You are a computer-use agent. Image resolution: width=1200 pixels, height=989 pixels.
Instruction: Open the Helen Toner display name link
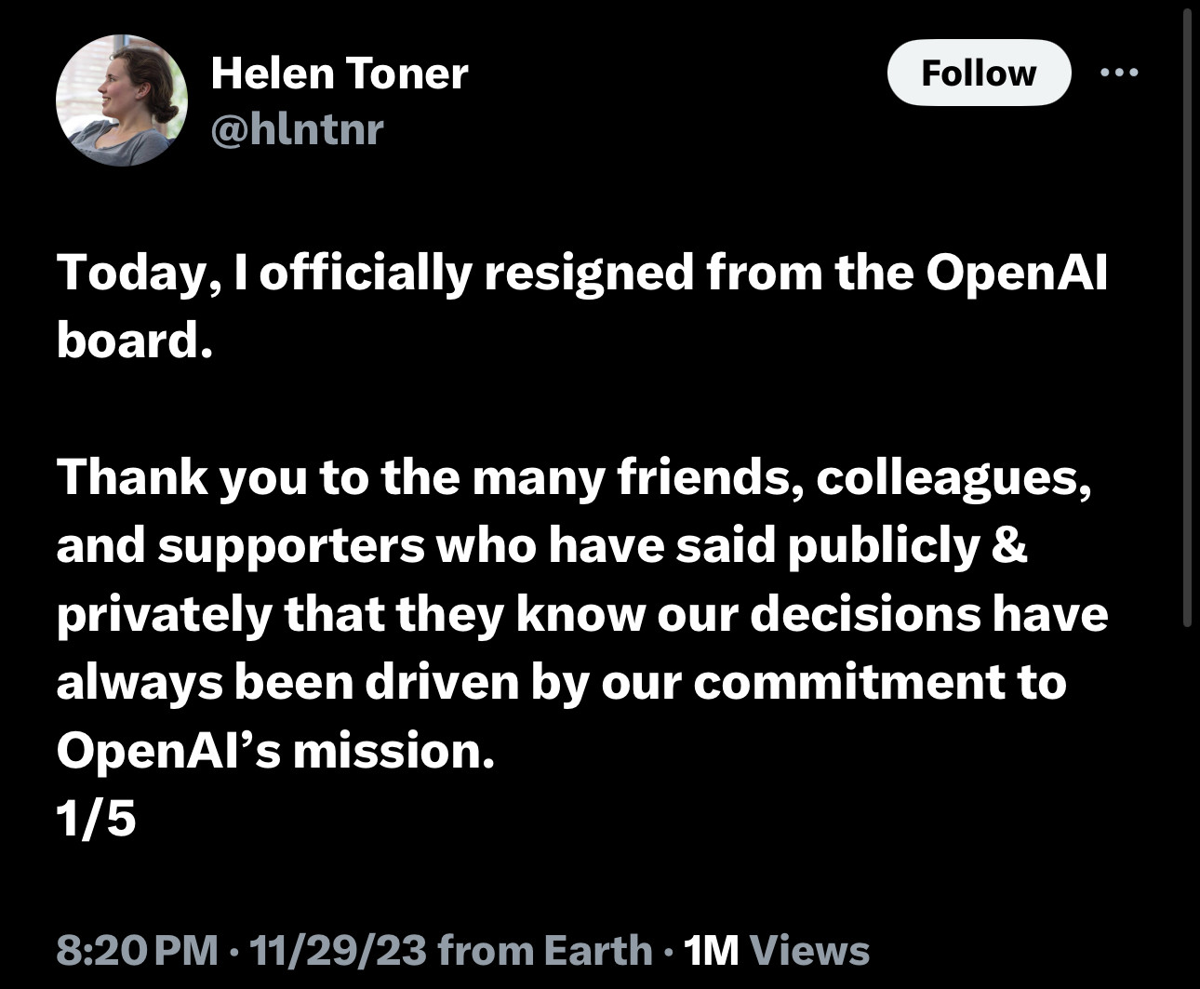click(x=339, y=73)
